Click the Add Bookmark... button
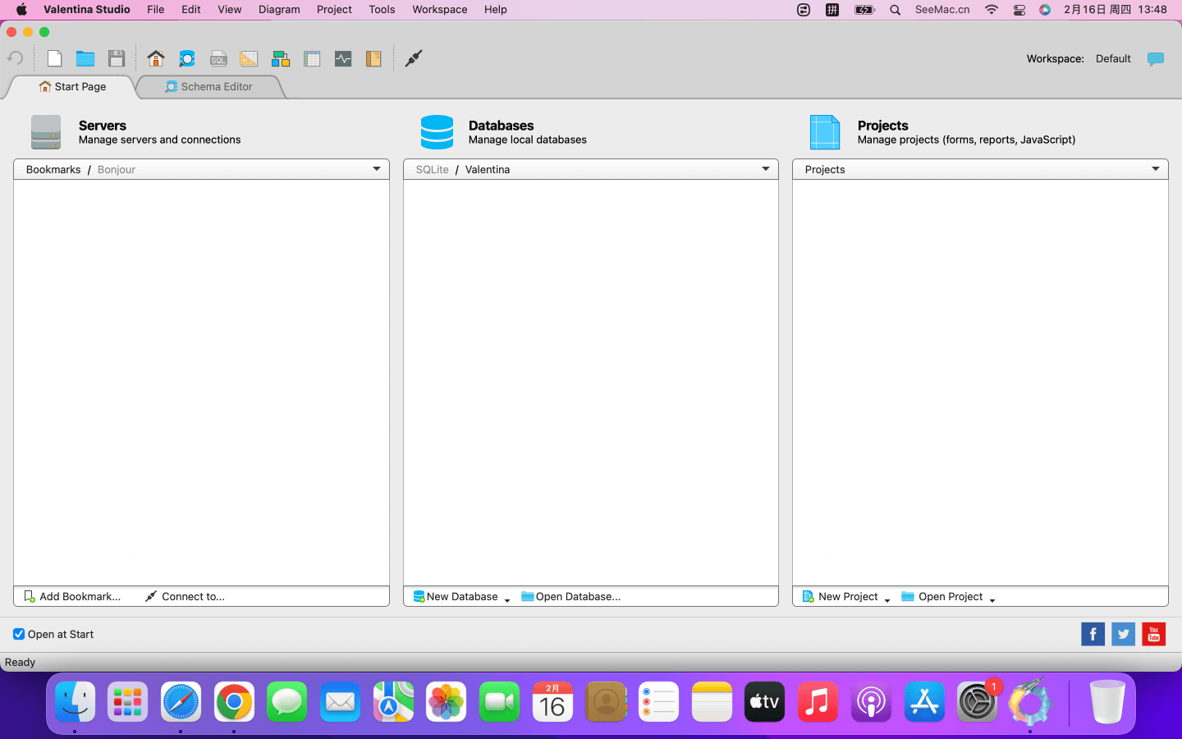Image resolution: width=1182 pixels, height=739 pixels. tap(72, 596)
